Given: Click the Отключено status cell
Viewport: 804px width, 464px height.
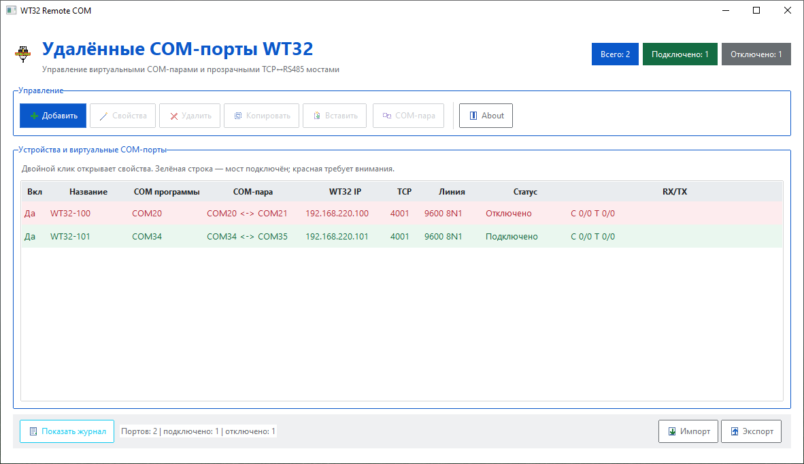Looking at the screenshot, I should 509,213.
